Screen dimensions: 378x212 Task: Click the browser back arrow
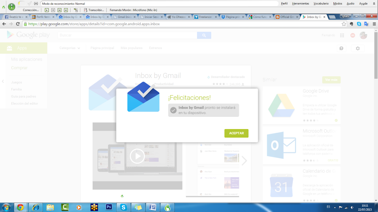[x=4, y=24]
